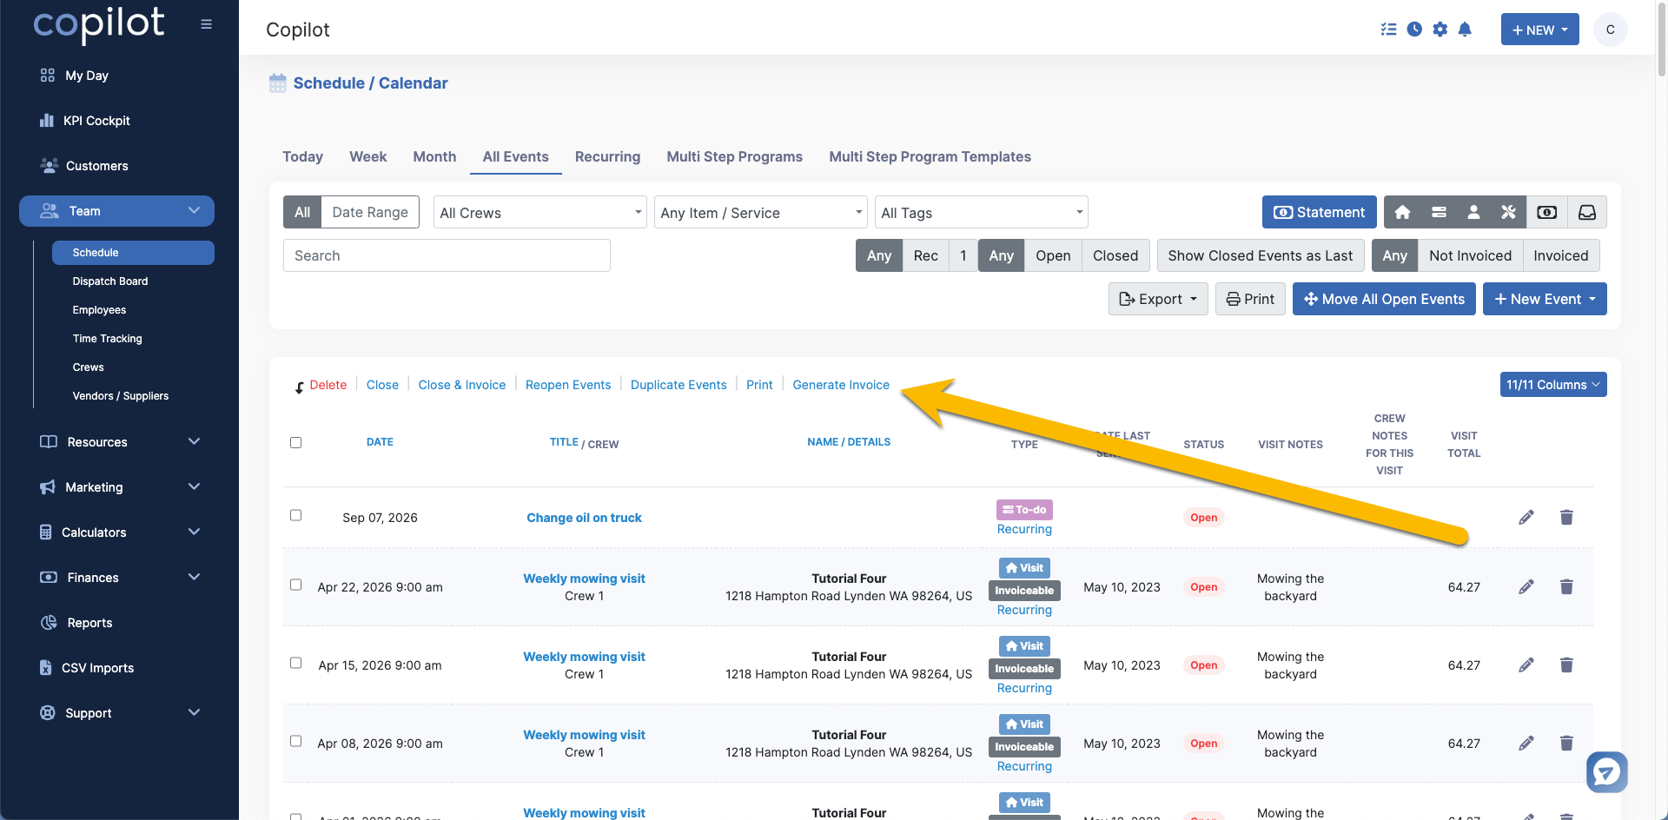Screen dimensions: 1668x820
Task: Open CSV Imports in sidebar
Action: coord(97,668)
